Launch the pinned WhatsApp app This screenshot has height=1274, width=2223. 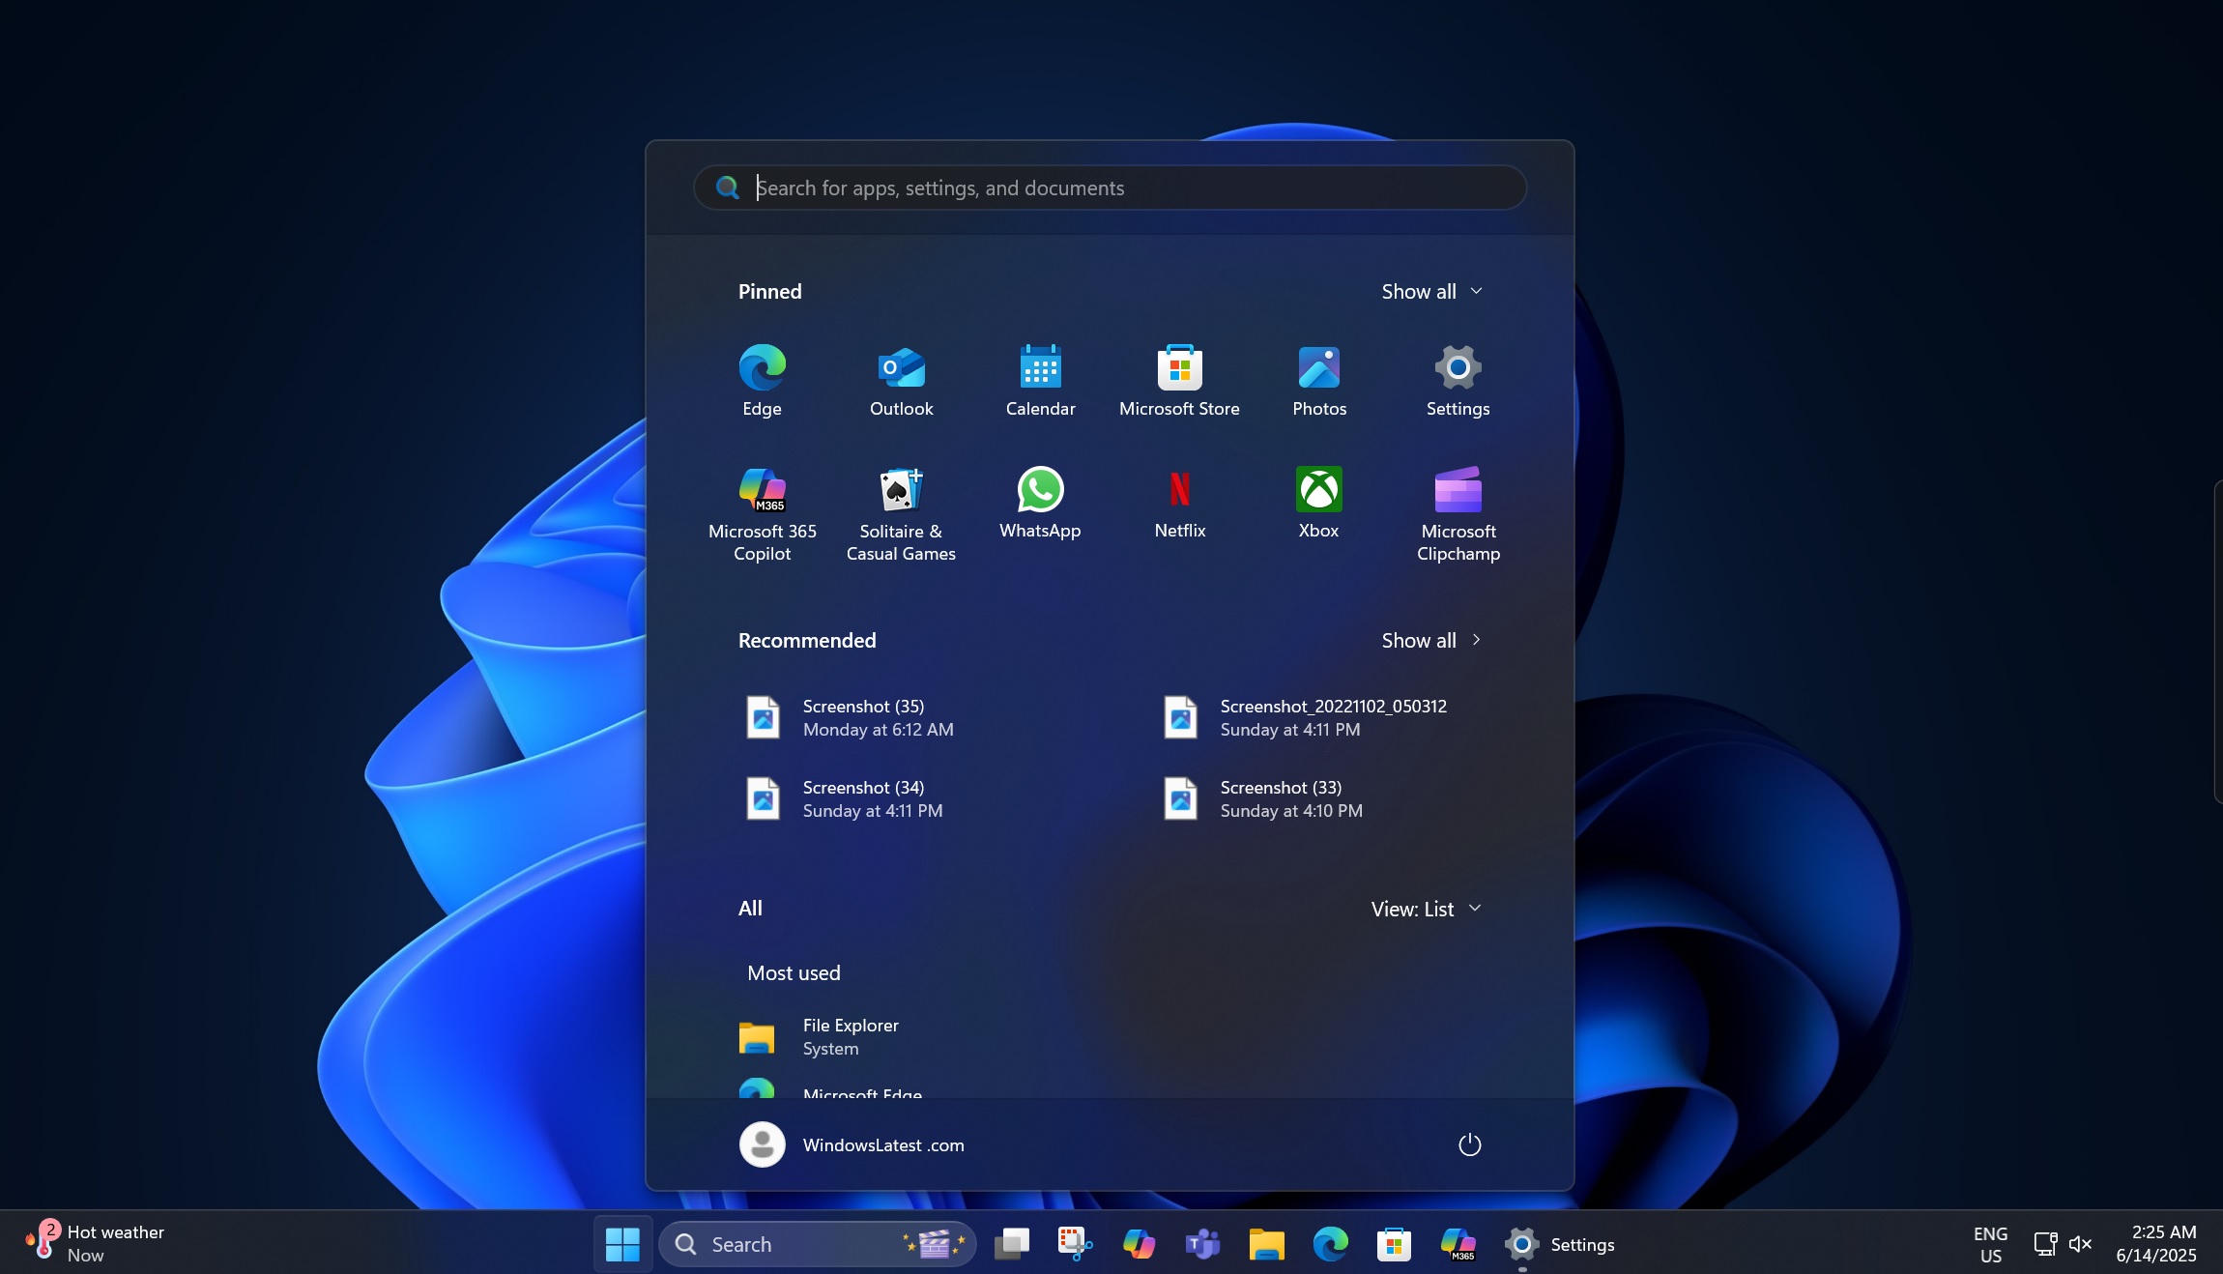1040,503
